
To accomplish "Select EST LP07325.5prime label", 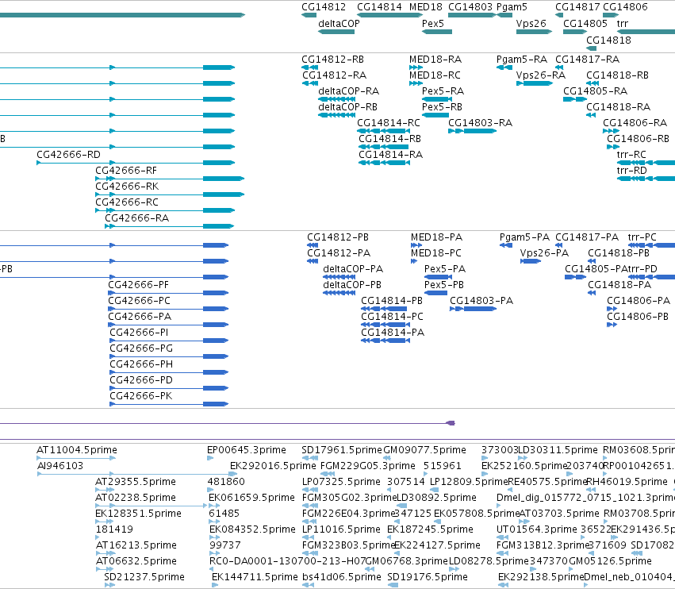I will click(341, 482).
